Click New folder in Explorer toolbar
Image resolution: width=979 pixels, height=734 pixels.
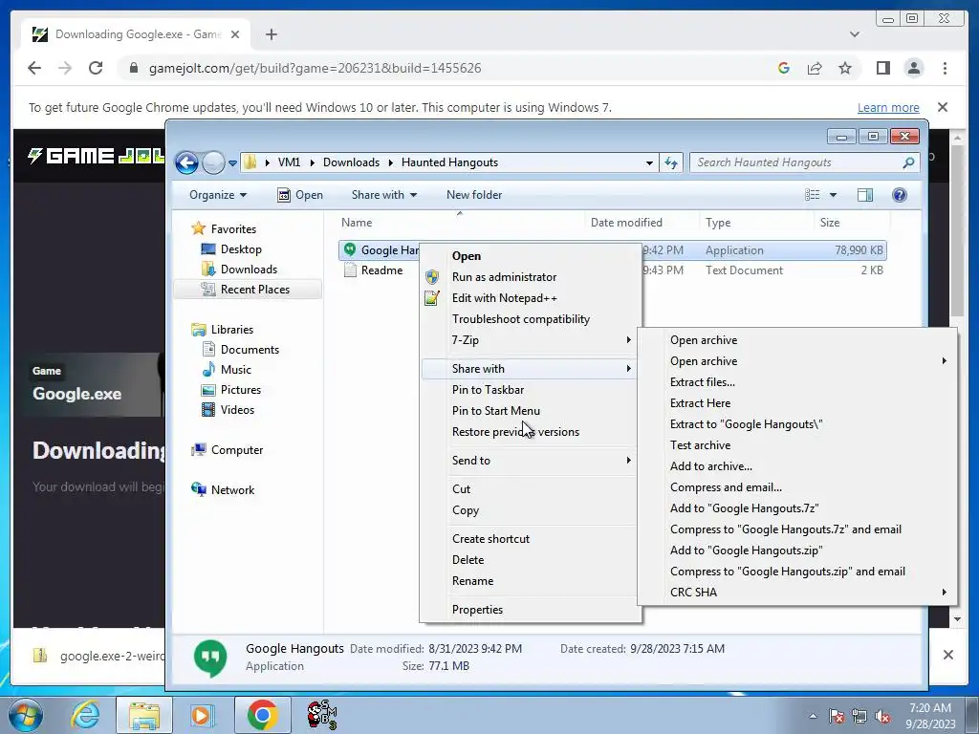[x=474, y=195]
